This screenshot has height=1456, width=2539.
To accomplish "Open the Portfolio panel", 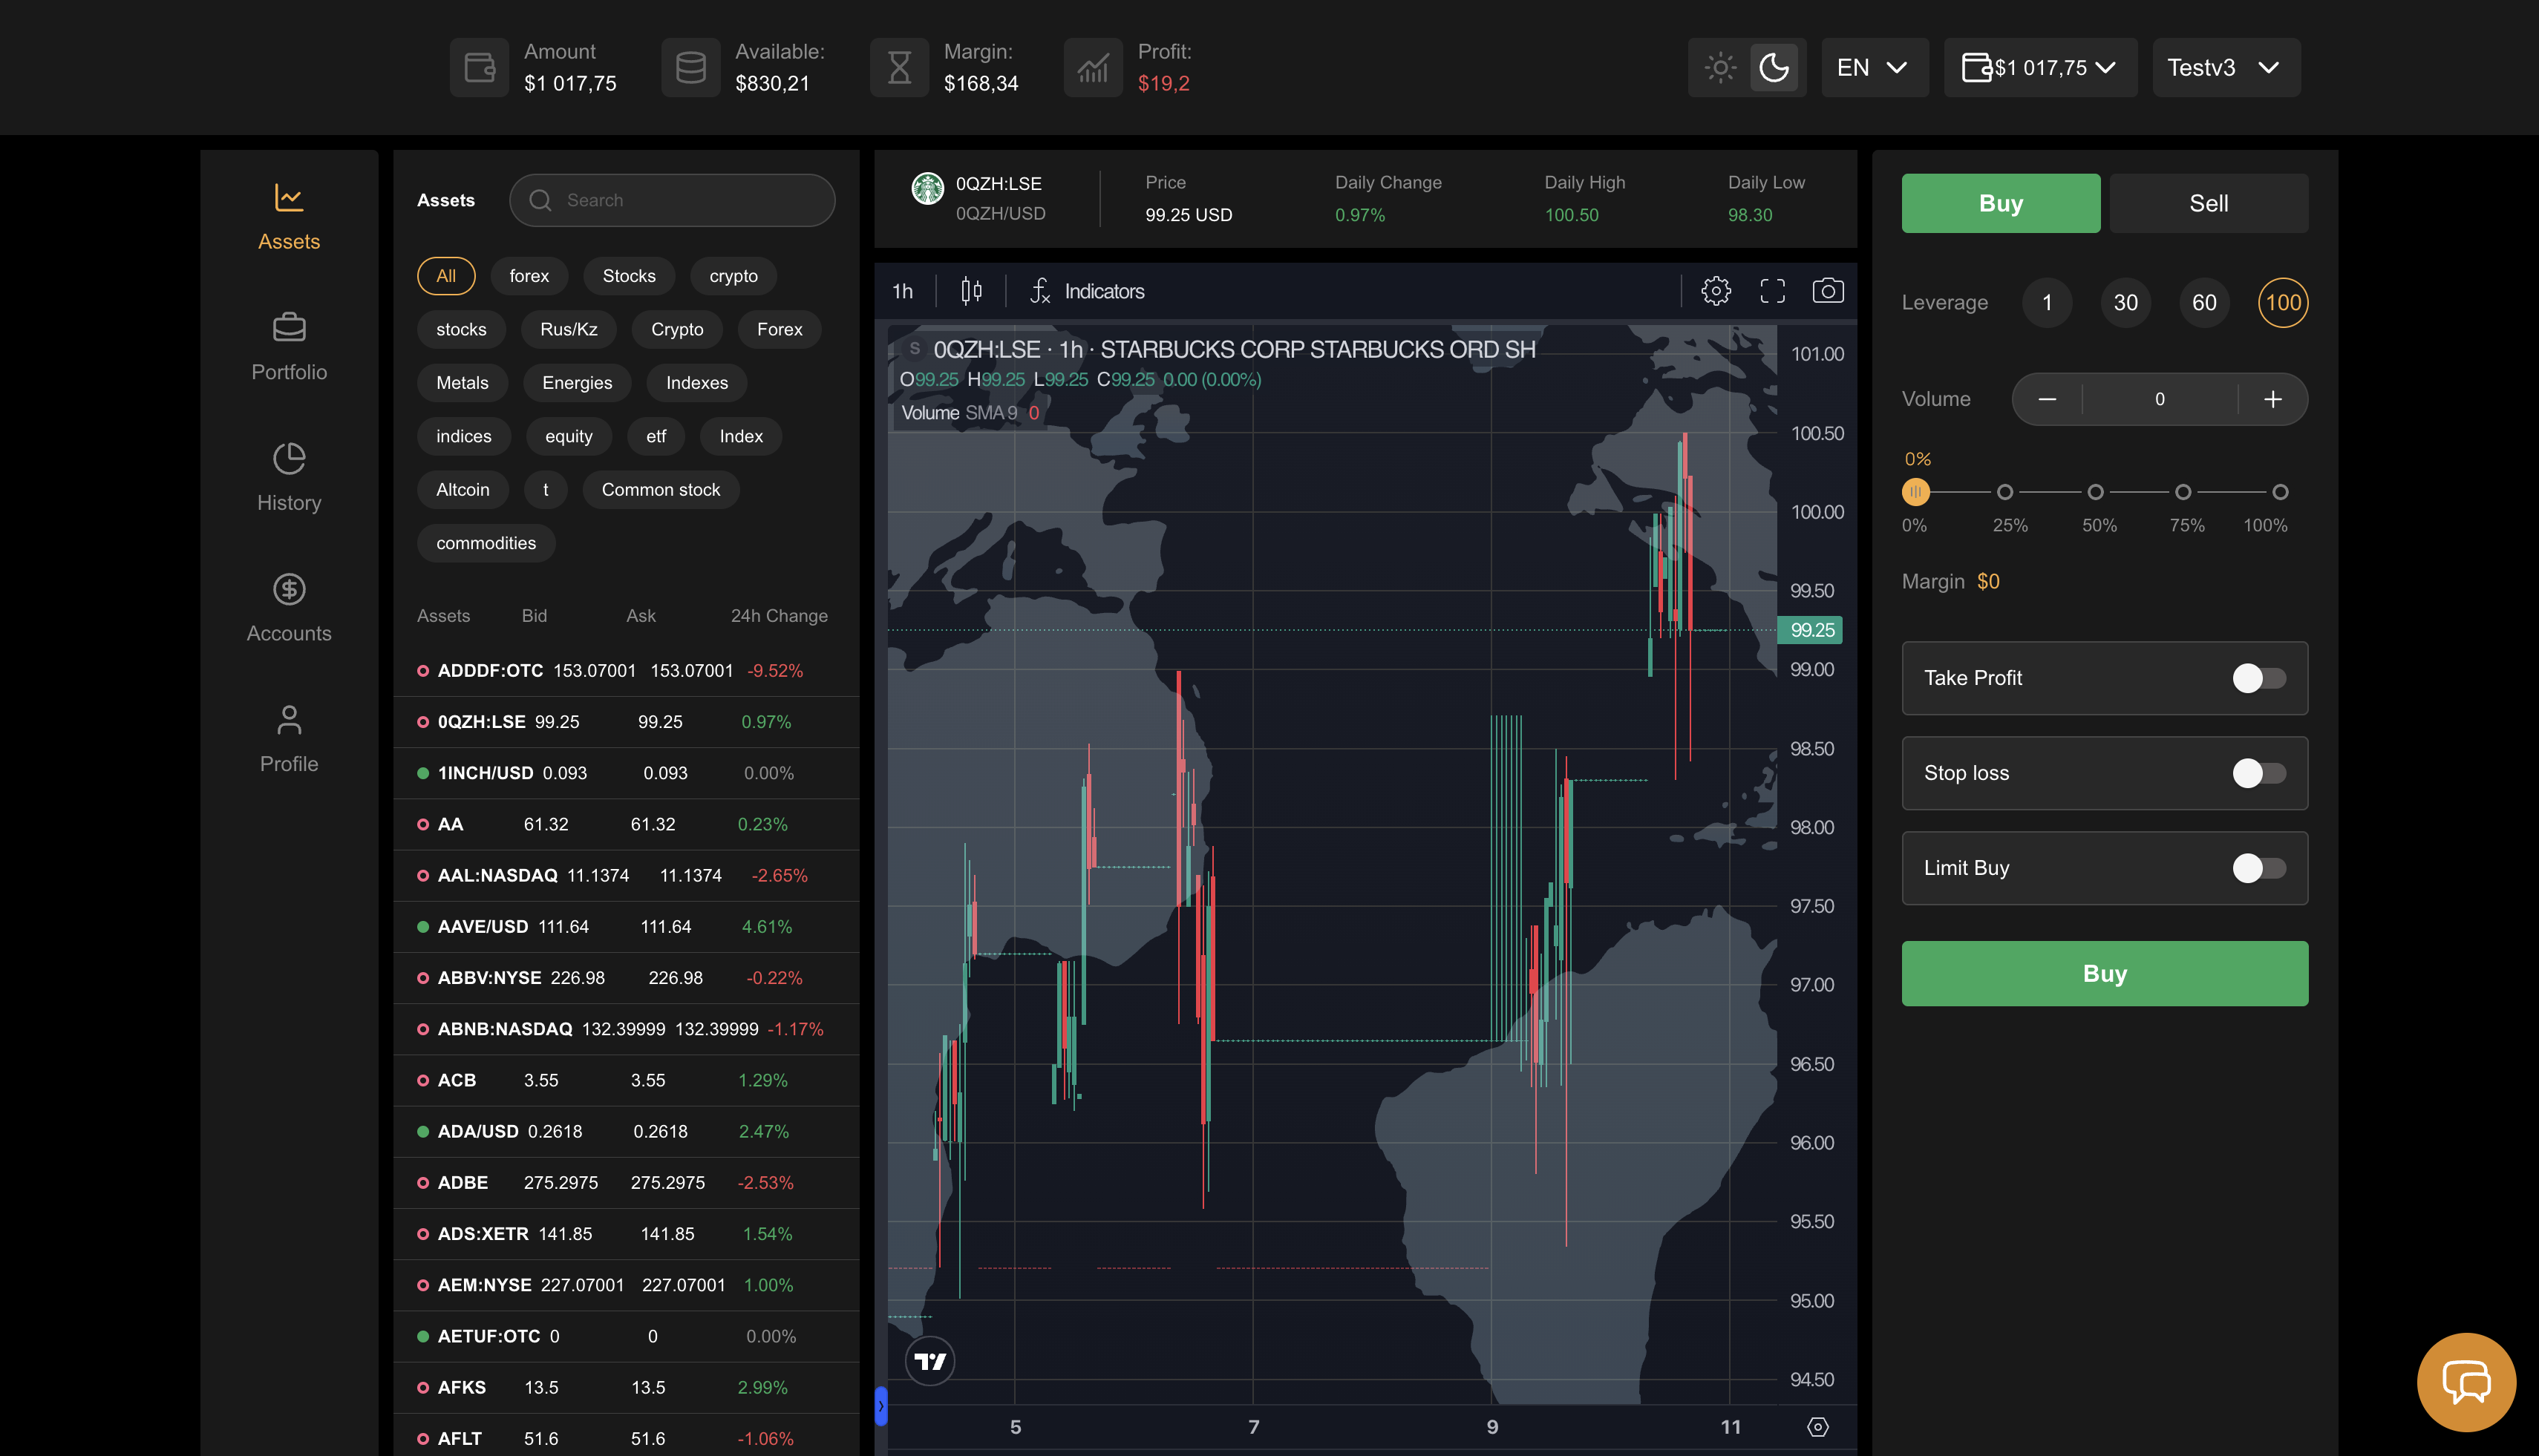I will pos(288,345).
